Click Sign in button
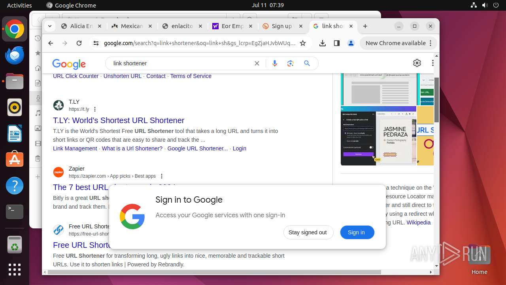 [x=357, y=232]
